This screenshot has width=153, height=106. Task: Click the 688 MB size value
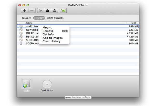(133, 40)
